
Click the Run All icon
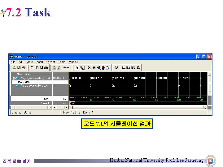tap(133, 68)
